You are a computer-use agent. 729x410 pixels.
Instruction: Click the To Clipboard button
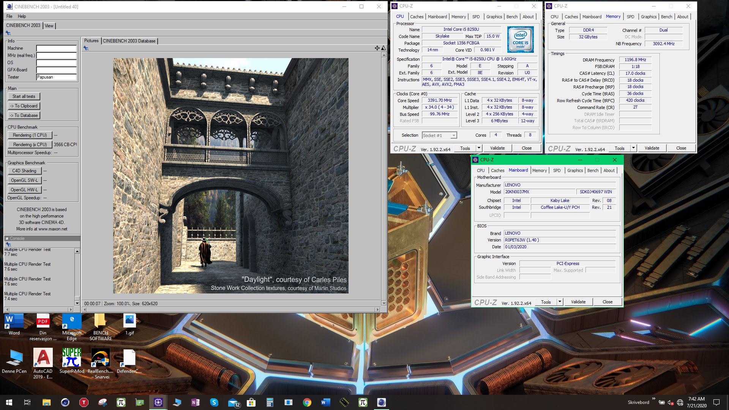point(24,106)
